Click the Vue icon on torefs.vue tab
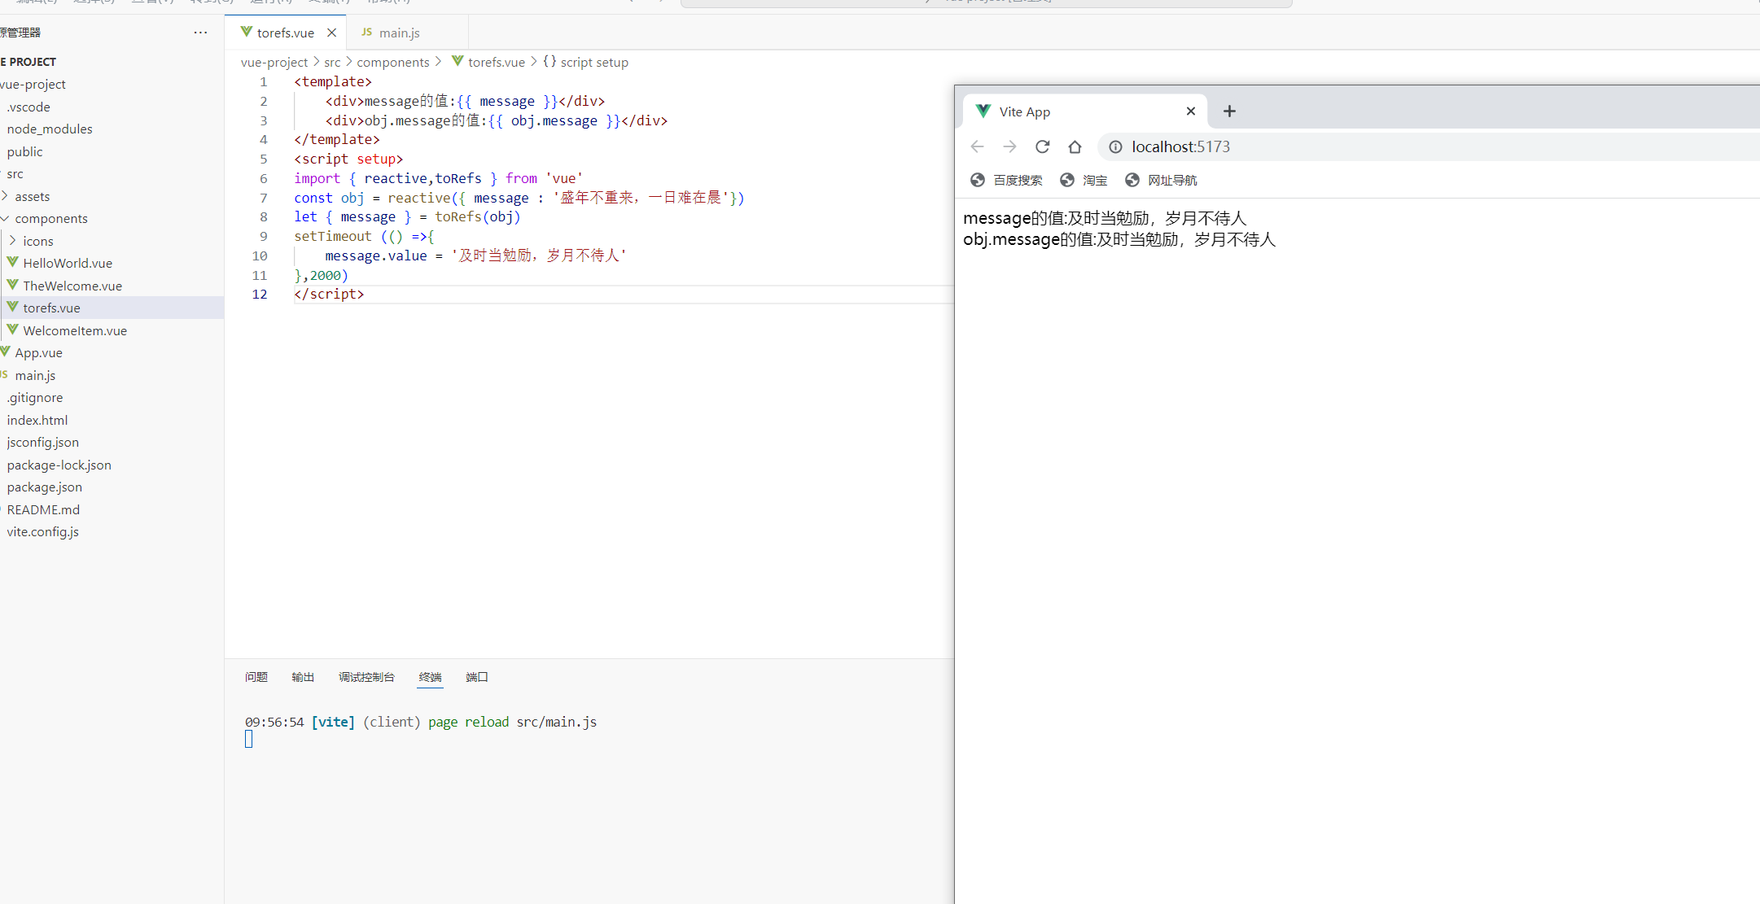The width and height of the screenshot is (1760, 904). click(x=246, y=32)
